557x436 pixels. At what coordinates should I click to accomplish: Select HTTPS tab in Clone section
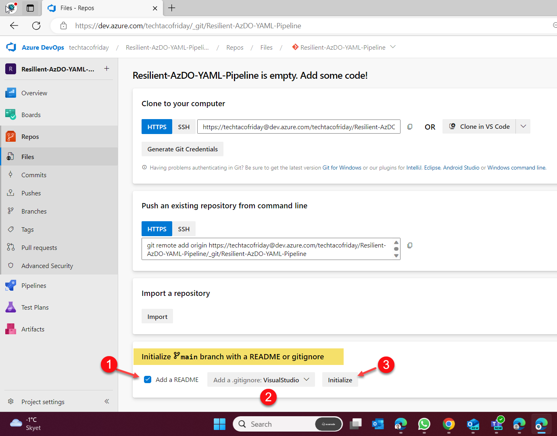click(157, 127)
